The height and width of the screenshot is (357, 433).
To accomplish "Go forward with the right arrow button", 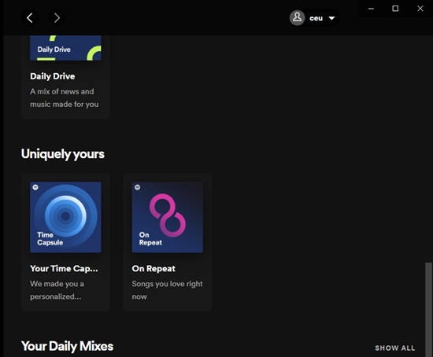I will pyautogui.click(x=57, y=18).
